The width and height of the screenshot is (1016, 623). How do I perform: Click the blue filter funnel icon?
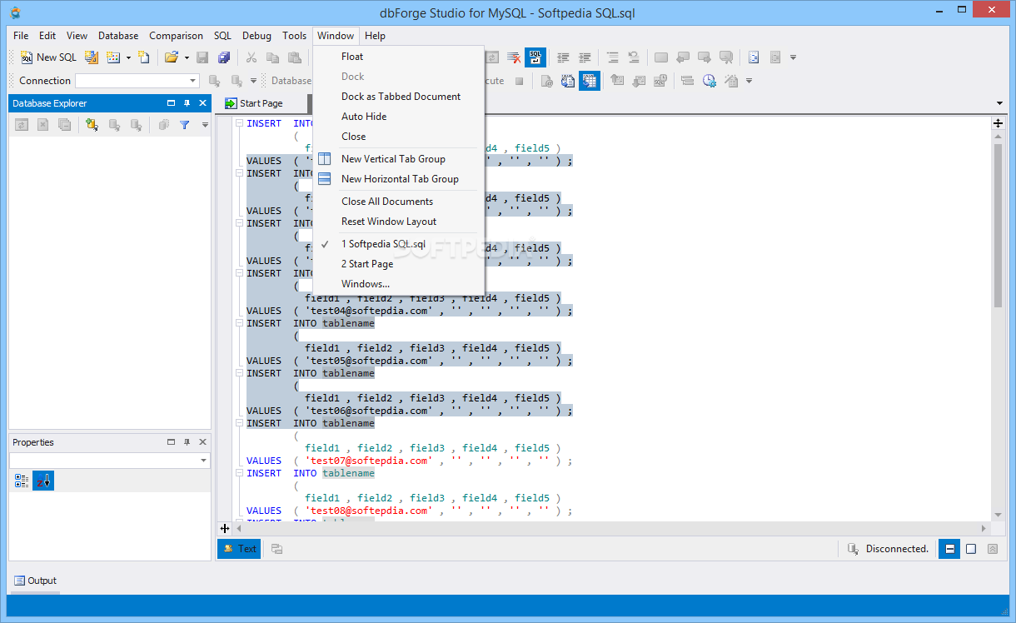[185, 125]
